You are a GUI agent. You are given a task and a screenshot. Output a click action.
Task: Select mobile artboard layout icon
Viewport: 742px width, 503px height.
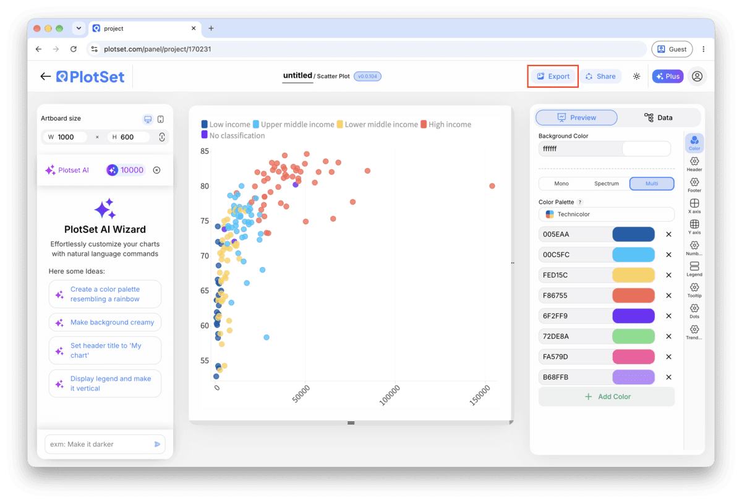click(161, 119)
